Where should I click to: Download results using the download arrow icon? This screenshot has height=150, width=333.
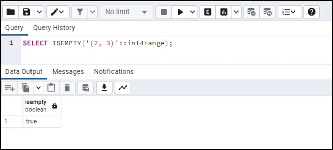tap(104, 88)
